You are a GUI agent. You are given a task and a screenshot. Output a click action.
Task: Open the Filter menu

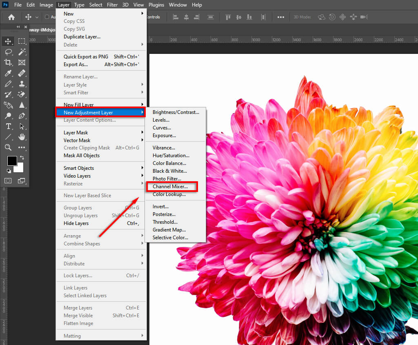point(112,5)
